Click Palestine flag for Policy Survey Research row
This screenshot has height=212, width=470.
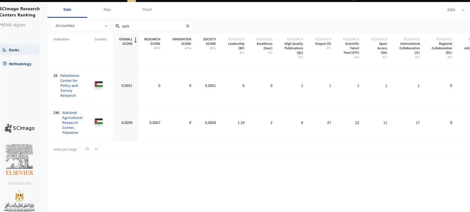[99, 84]
